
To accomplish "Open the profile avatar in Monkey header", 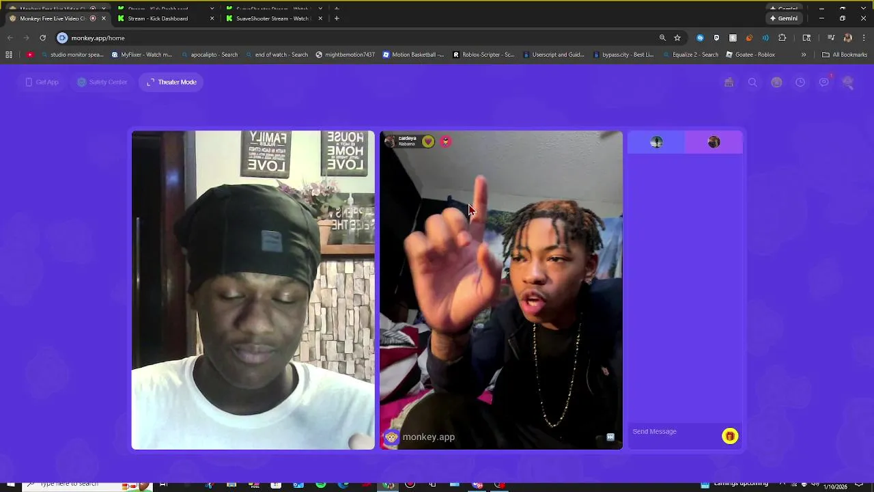I will (848, 82).
